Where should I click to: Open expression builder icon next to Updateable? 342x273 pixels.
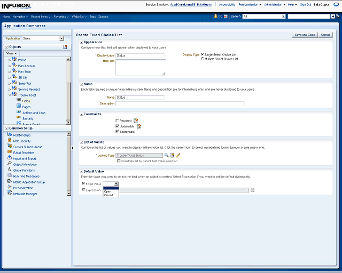[x=139, y=126]
